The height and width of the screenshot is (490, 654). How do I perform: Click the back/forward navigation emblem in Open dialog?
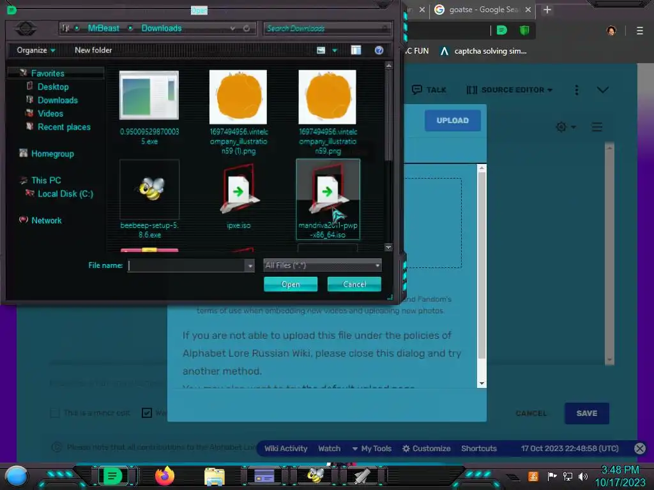click(x=26, y=28)
